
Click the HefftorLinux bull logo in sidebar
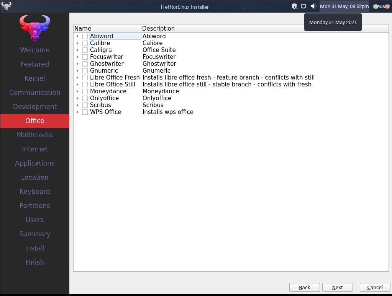point(34,28)
